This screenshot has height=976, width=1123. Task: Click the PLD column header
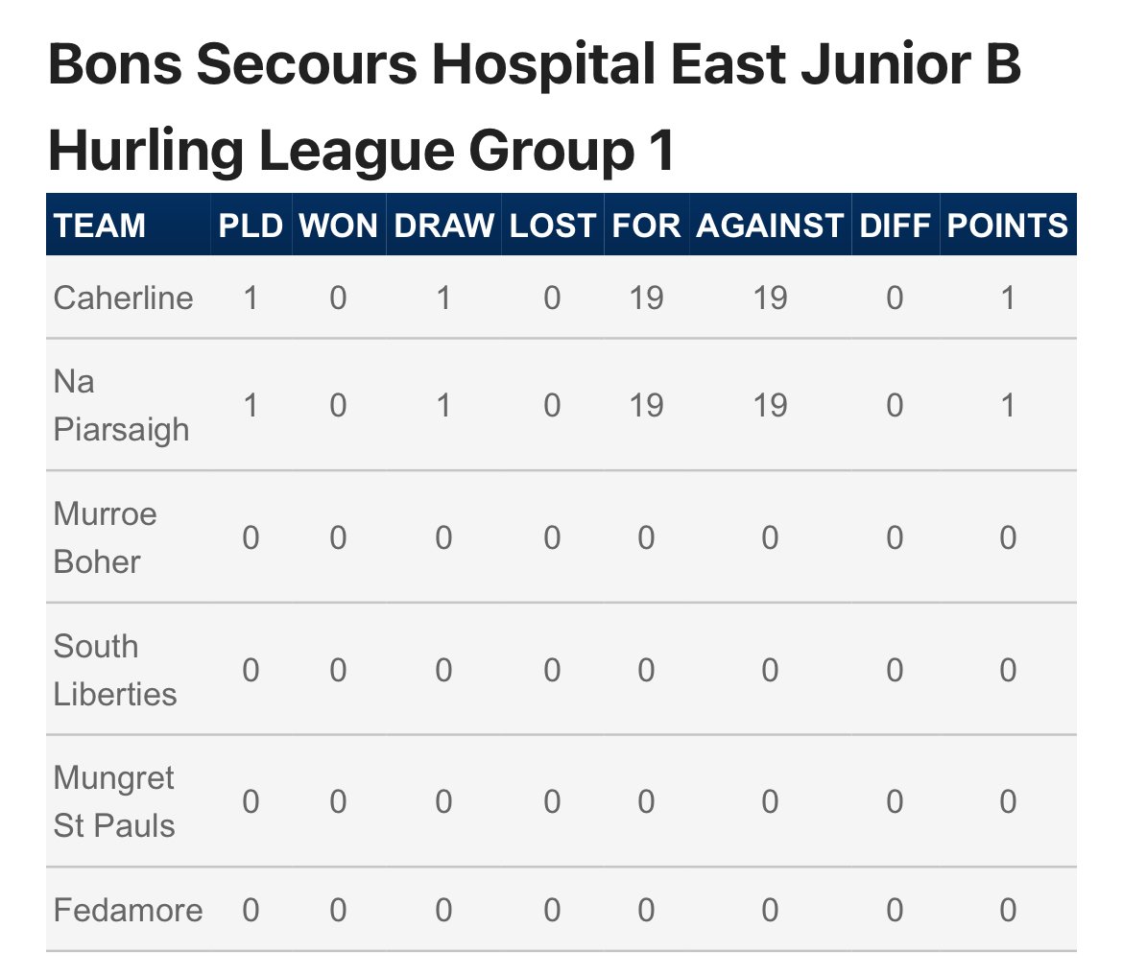[251, 226]
